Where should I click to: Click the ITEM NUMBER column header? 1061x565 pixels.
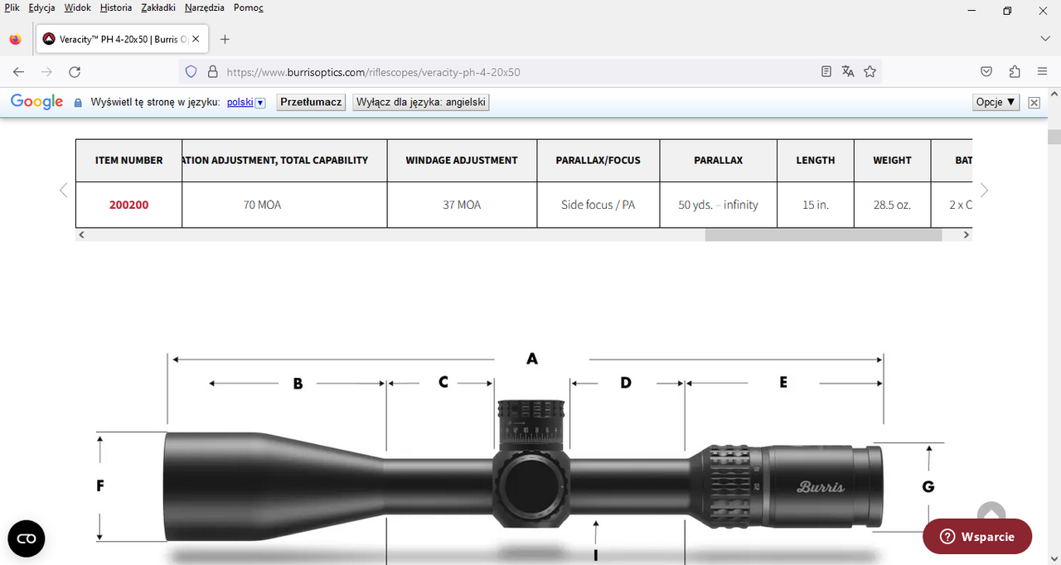(128, 161)
